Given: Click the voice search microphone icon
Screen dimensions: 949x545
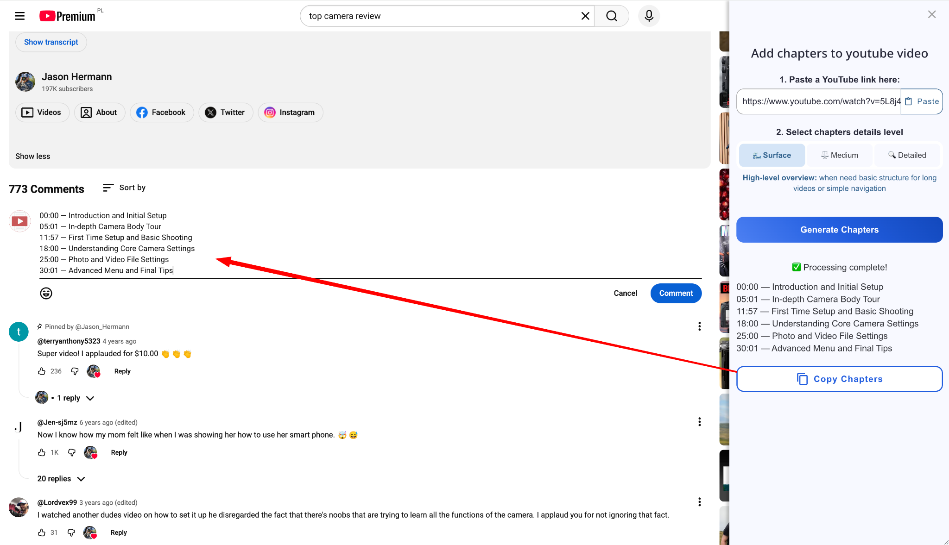Looking at the screenshot, I should (649, 16).
